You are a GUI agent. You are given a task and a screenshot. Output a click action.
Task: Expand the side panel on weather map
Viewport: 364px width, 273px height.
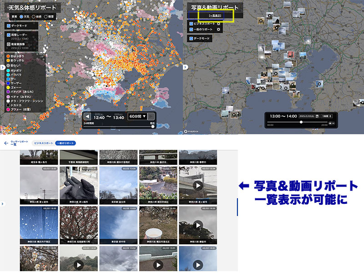coord(2,67)
